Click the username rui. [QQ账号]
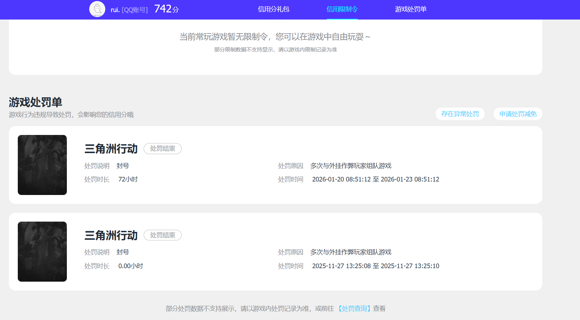 pyautogui.click(x=129, y=10)
